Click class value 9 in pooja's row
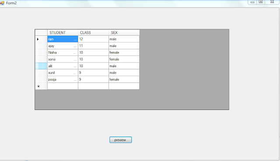The width and height of the screenshot is (280, 161). (x=93, y=79)
